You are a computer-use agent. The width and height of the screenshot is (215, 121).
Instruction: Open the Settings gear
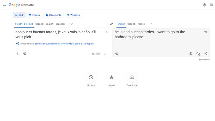204,5
